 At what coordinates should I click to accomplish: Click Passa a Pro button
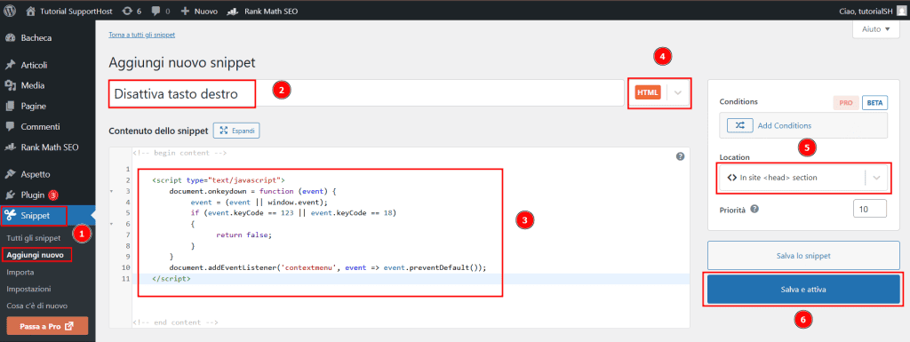(47, 326)
